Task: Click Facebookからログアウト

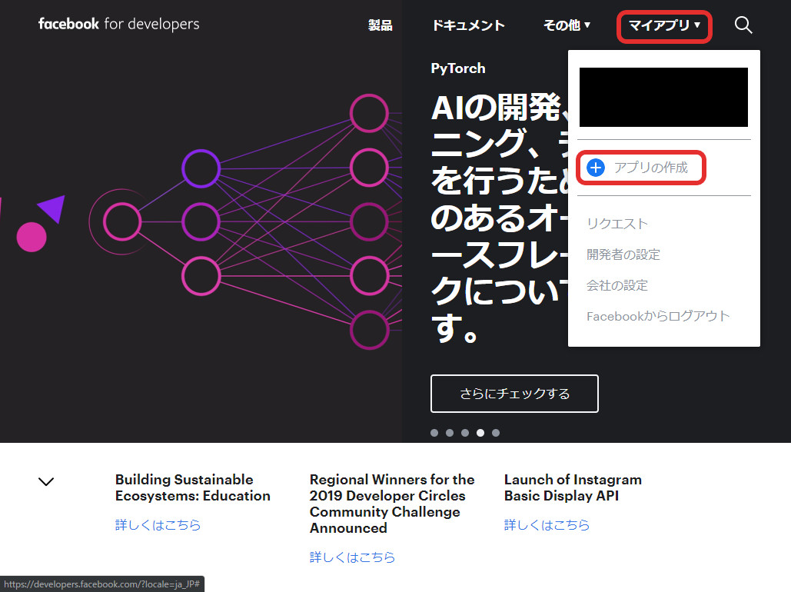Action: (657, 315)
